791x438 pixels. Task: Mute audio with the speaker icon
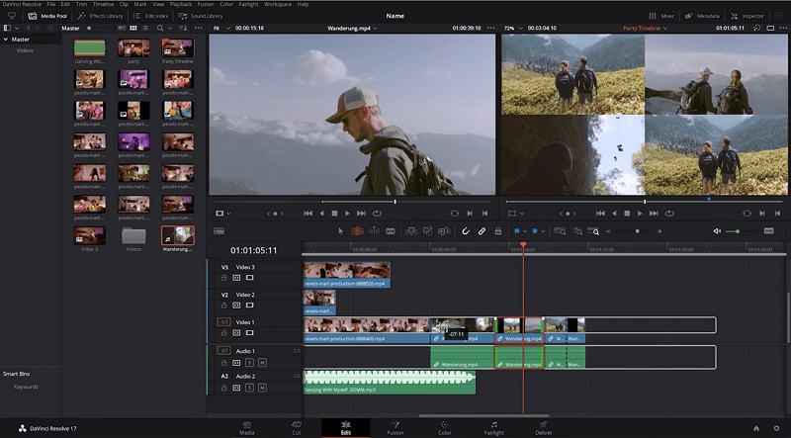pos(717,231)
